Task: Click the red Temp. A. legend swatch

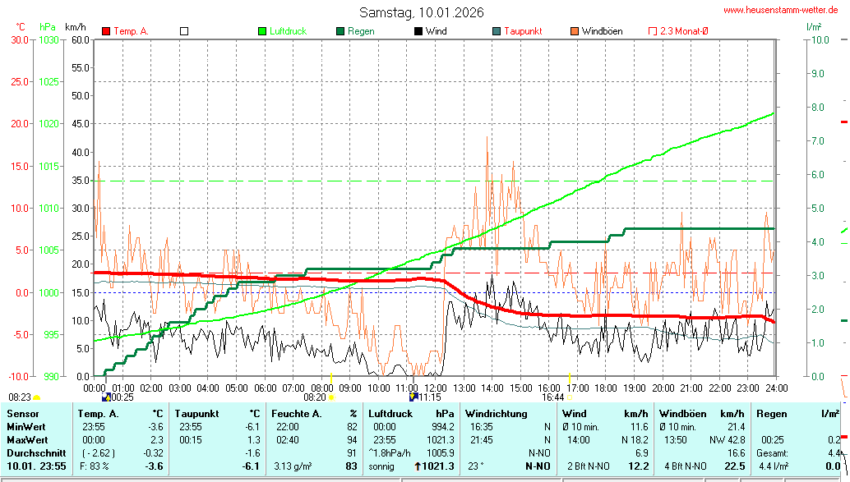Action: coord(106,31)
